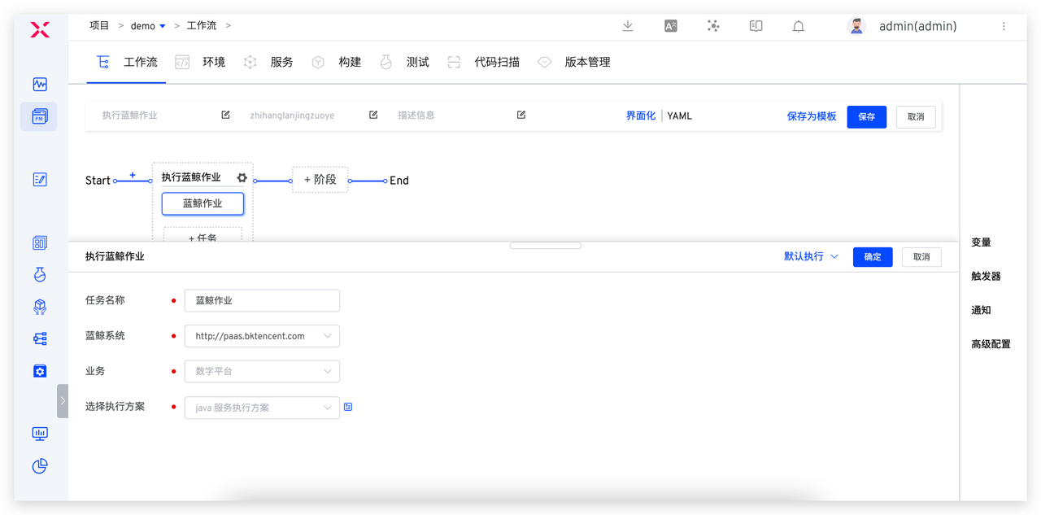This screenshot has width=1041, height=515.
Task: Open the flask test sidebar icon
Action: [40, 275]
